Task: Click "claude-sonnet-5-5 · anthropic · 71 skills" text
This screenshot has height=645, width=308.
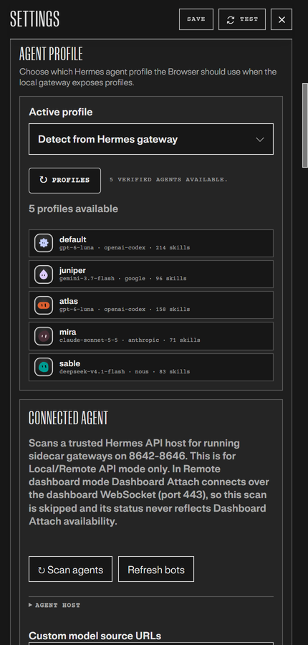Action: coord(130,340)
